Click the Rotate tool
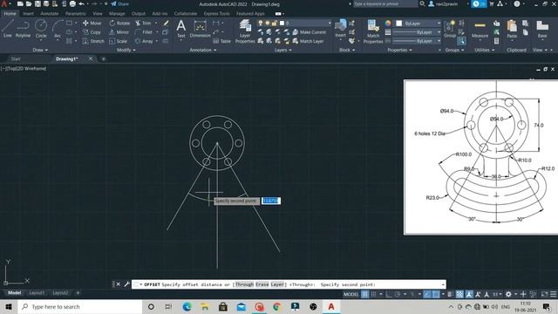 pyautogui.click(x=119, y=24)
